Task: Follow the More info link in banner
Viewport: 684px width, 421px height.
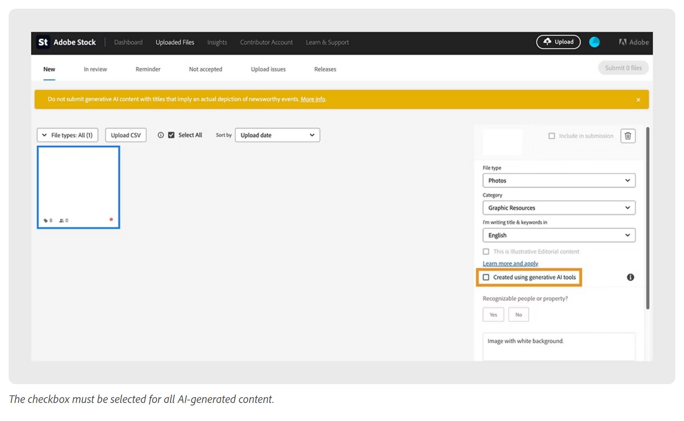Action: 313,99
